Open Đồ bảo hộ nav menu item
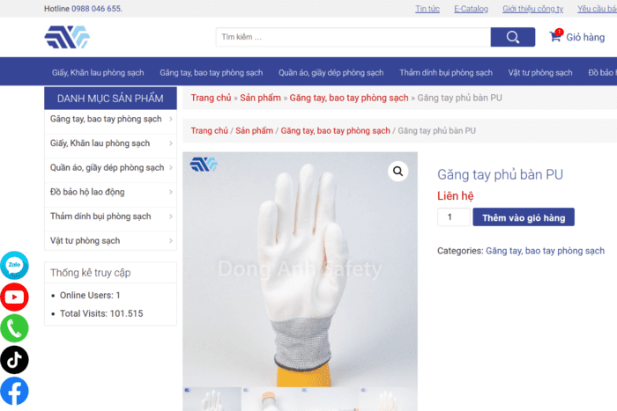617x411 pixels. point(602,73)
